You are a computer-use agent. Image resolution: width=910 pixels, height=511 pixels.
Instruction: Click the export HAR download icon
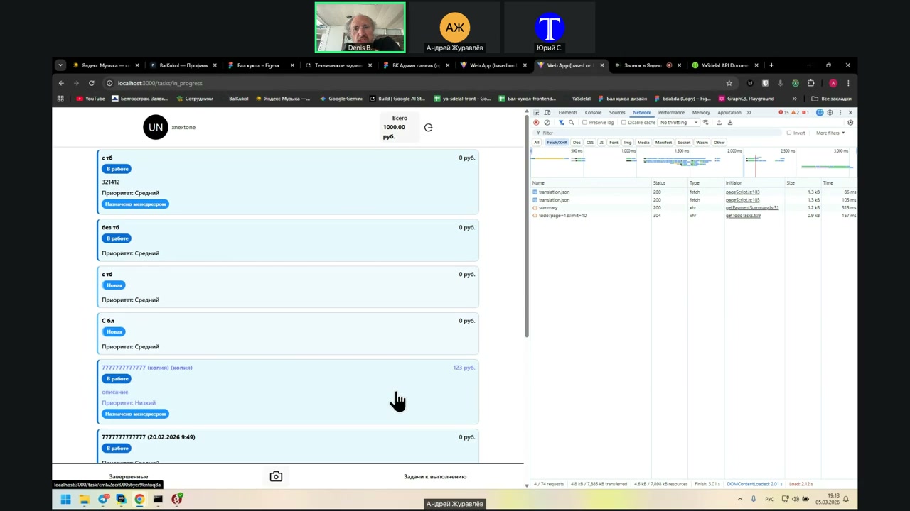click(x=729, y=123)
